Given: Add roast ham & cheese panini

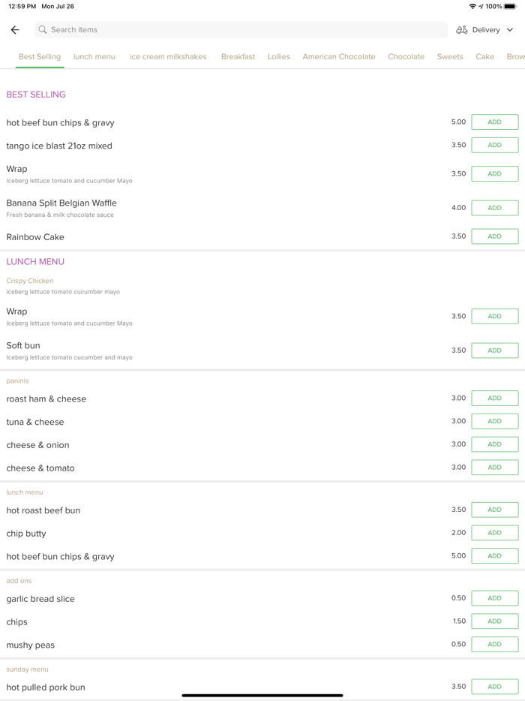Looking at the screenshot, I should click(494, 399).
